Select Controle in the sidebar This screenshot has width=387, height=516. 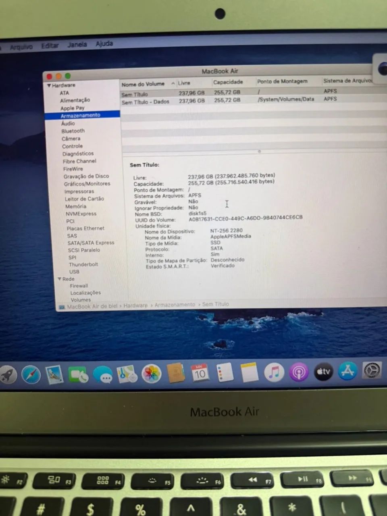tap(72, 146)
